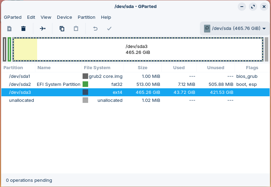
Task: Click the /dev/sda3 block in disk map
Action: [x=138, y=49]
